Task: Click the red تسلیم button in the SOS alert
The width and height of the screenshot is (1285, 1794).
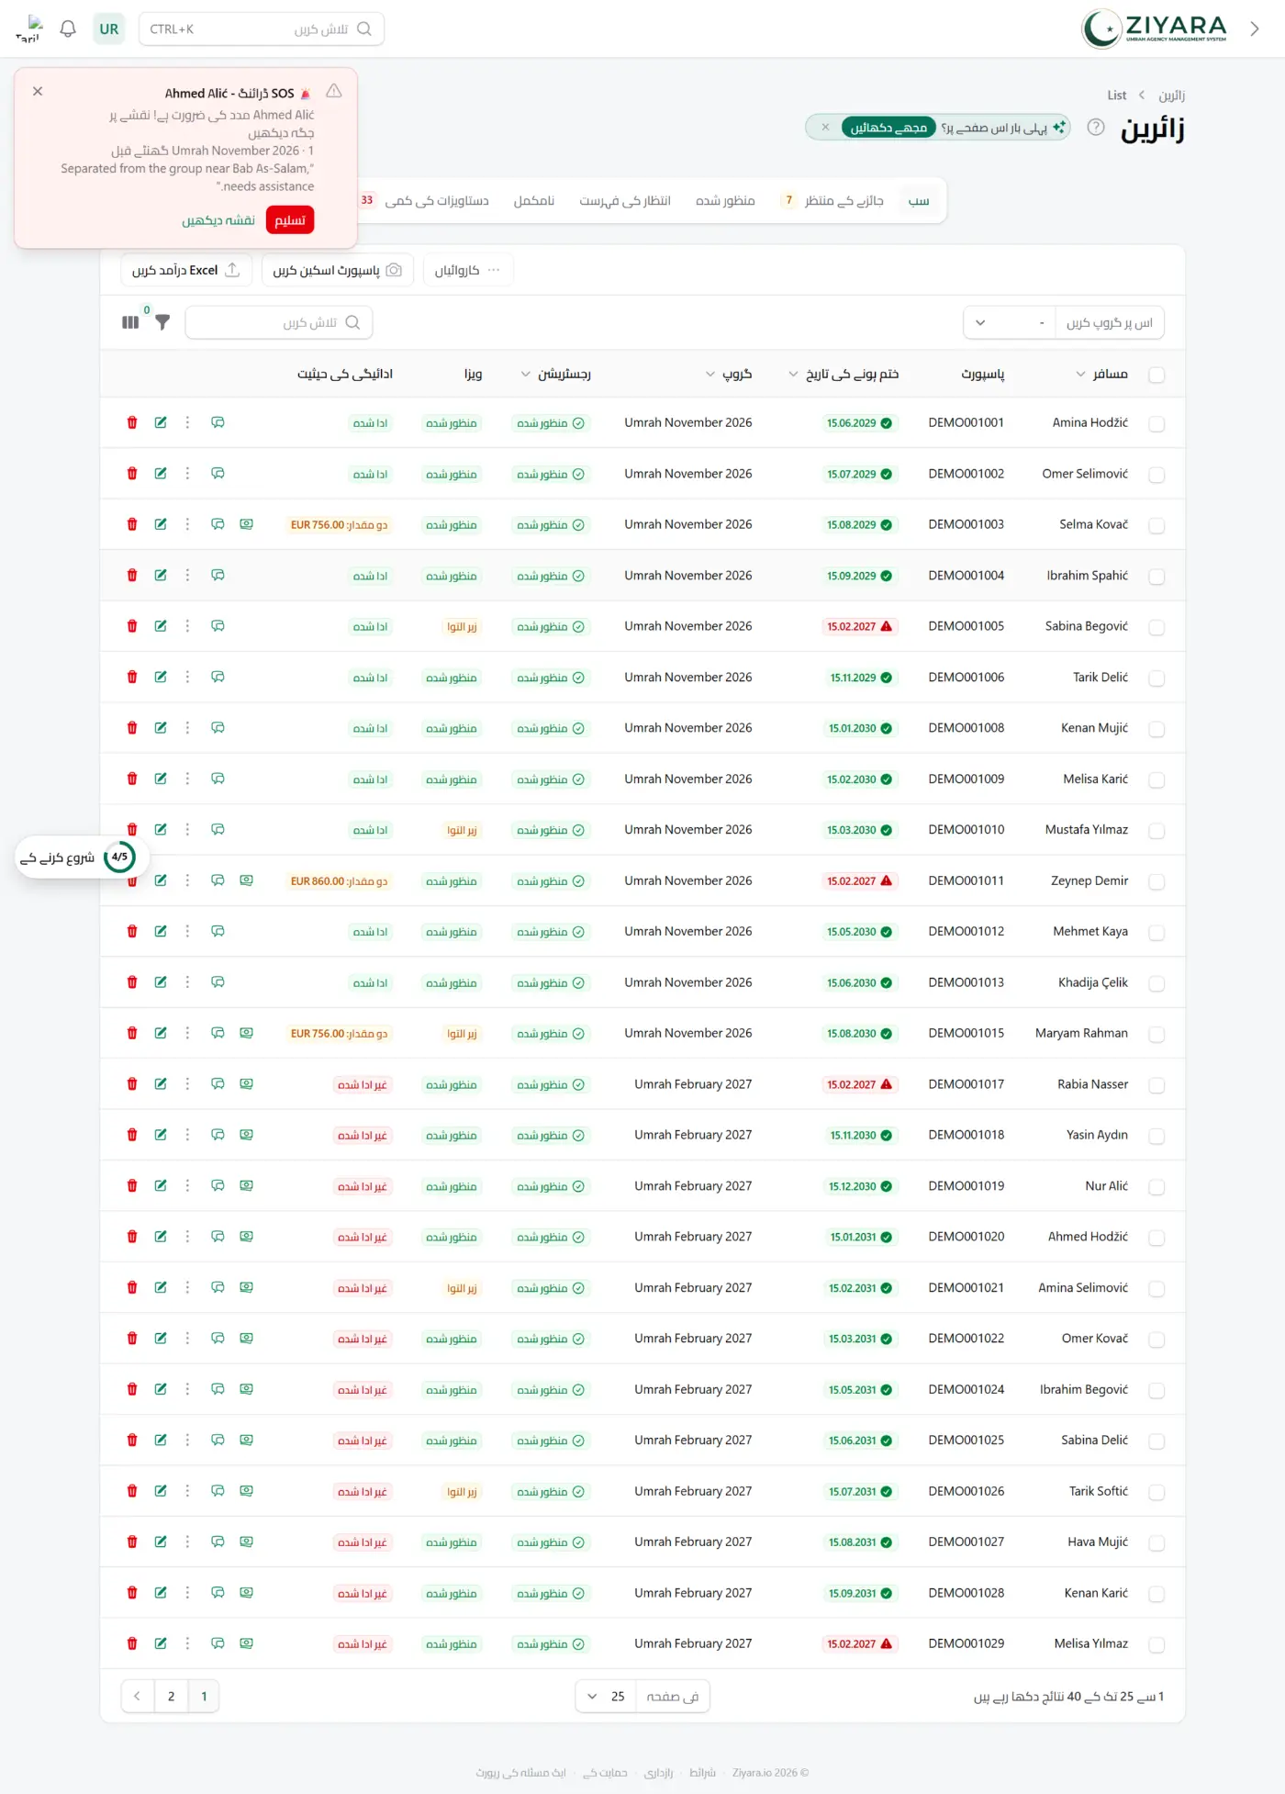Action: click(x=290, y=220)
